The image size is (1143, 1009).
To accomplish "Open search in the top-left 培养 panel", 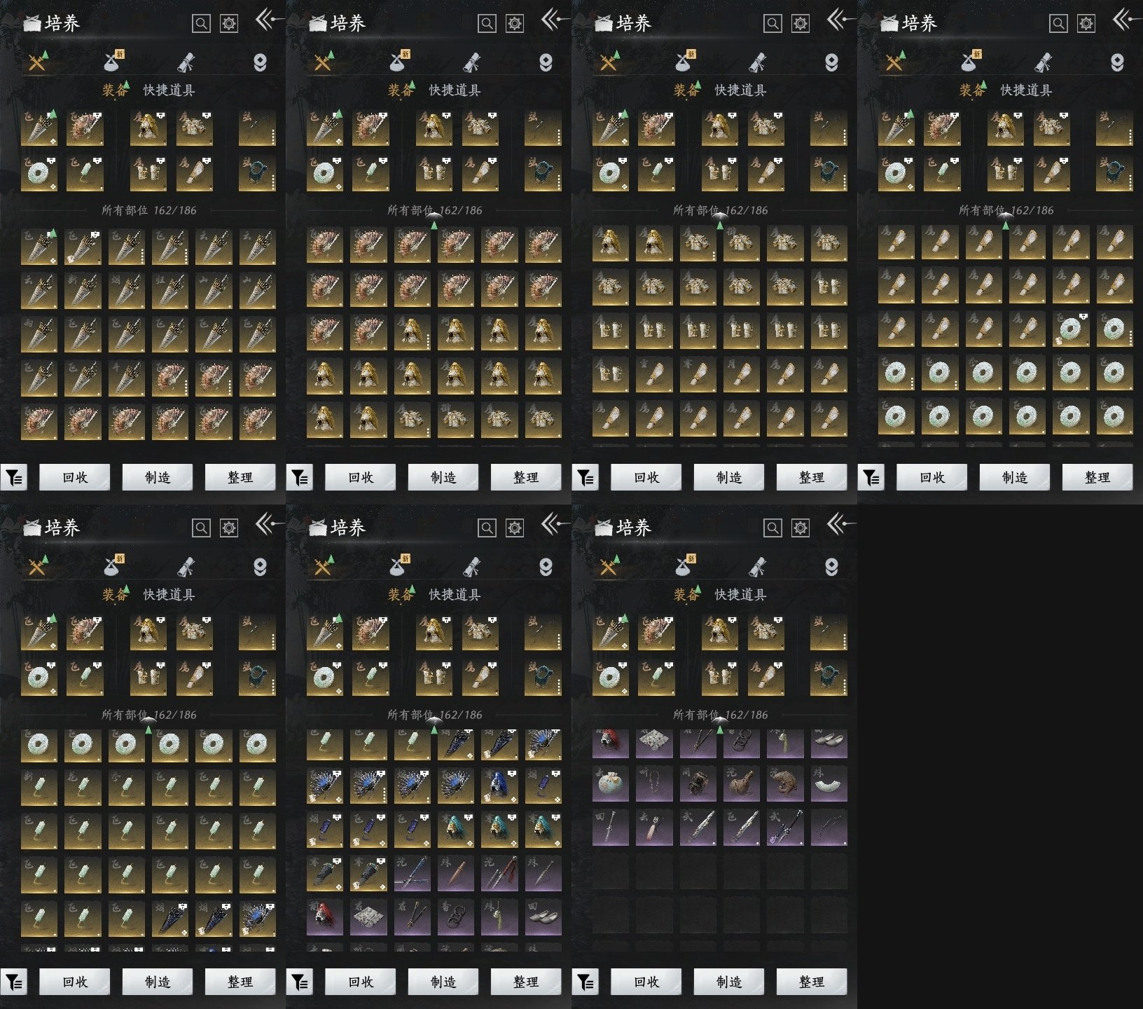I will 201,24.
